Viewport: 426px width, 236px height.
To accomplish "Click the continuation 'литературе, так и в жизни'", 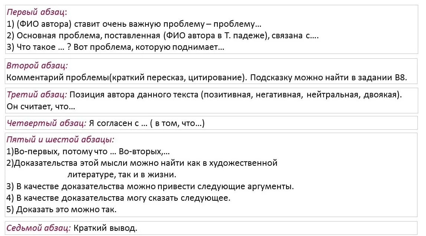I will (122, 174).
